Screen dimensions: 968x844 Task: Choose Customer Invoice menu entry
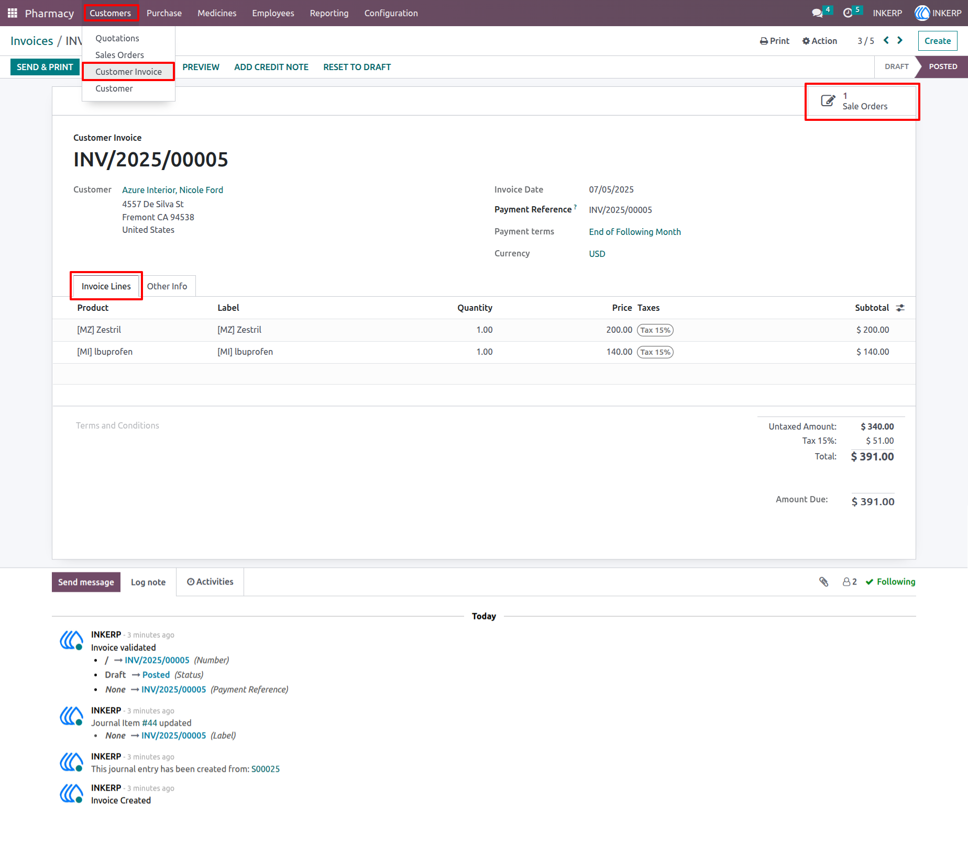point(128,72)
